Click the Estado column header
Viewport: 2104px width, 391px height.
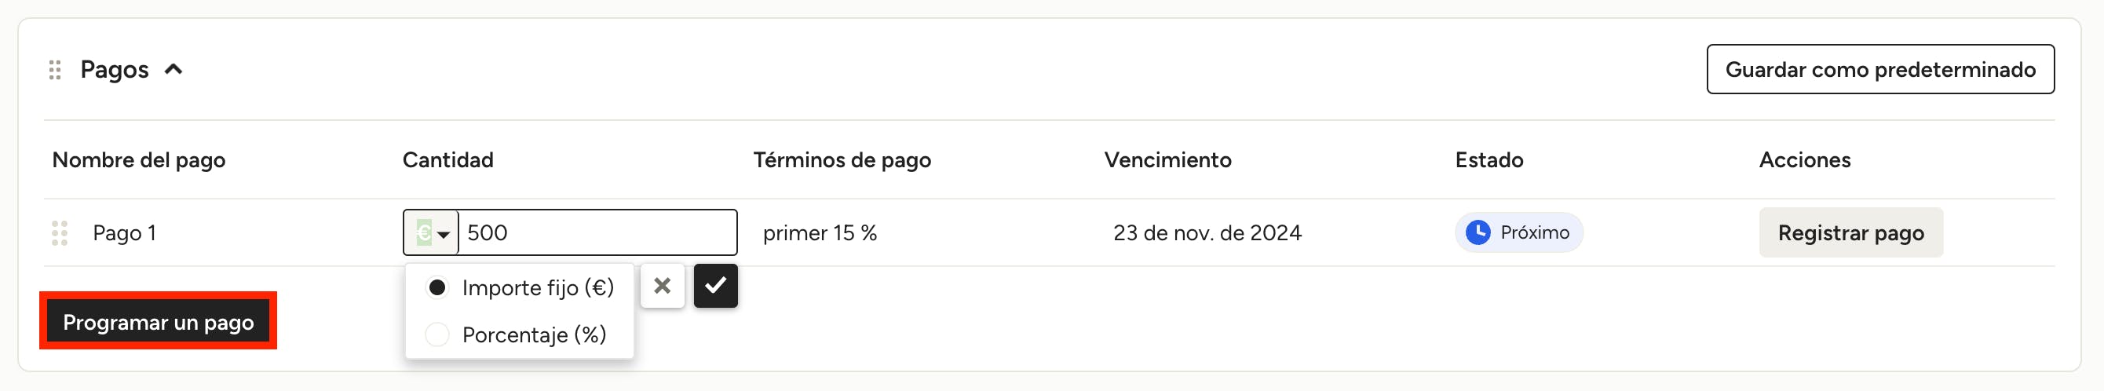pos(1489,160)
